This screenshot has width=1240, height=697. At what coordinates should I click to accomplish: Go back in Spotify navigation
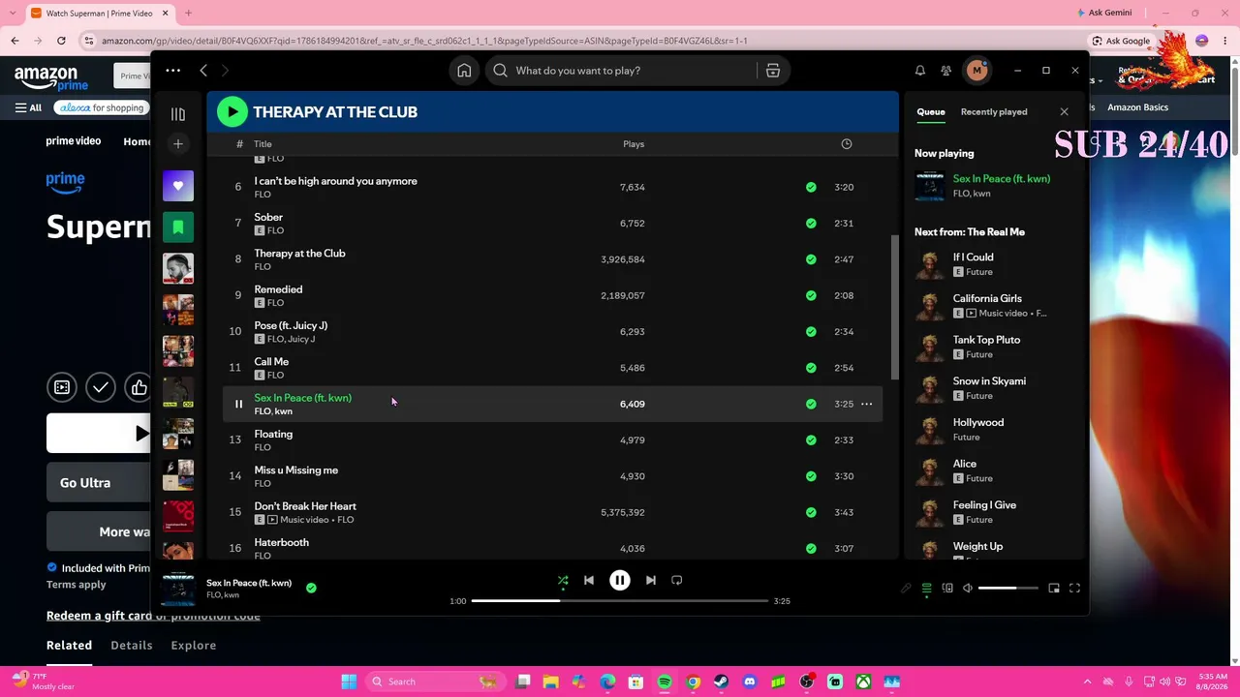pyautogui.click(x=203, y=71)
